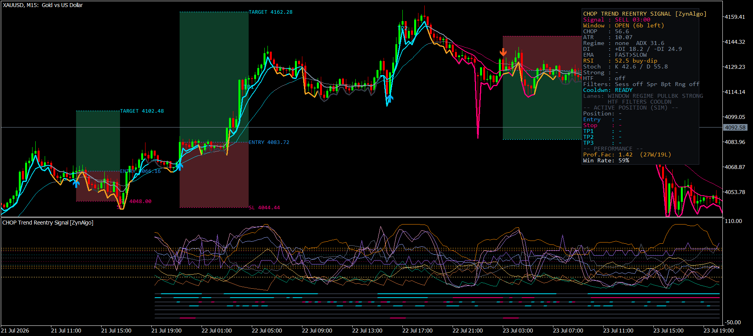
Task: Click the 'ENTRY 4083.72' label
Action: click(x=269, y=142)
